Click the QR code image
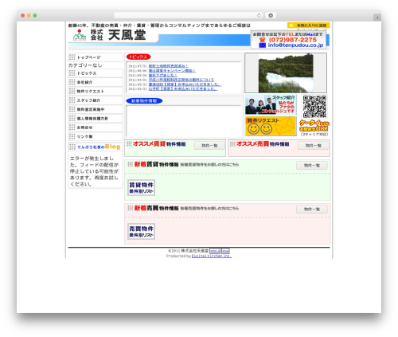398x337 pixels. 314,107
